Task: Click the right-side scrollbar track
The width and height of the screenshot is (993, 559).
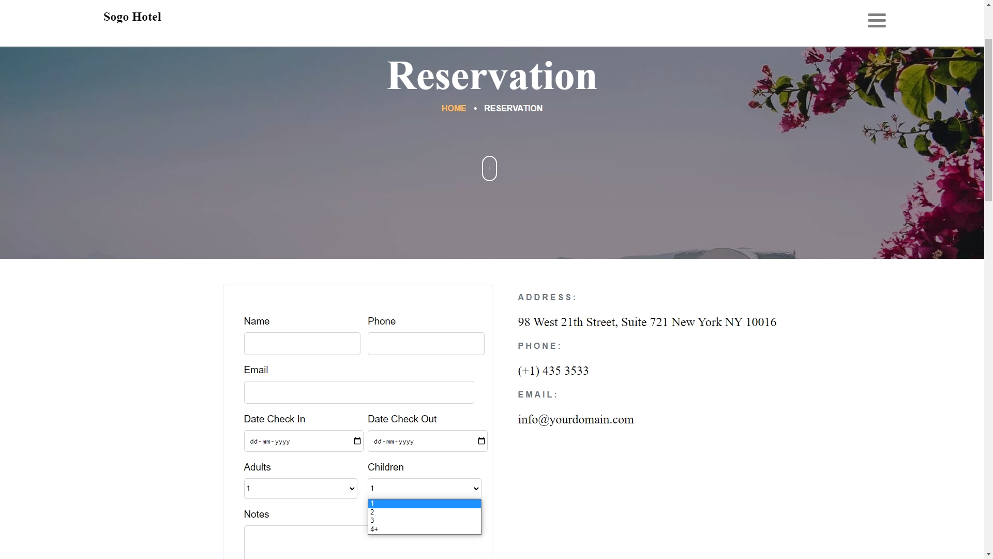Action: (988, 311)
